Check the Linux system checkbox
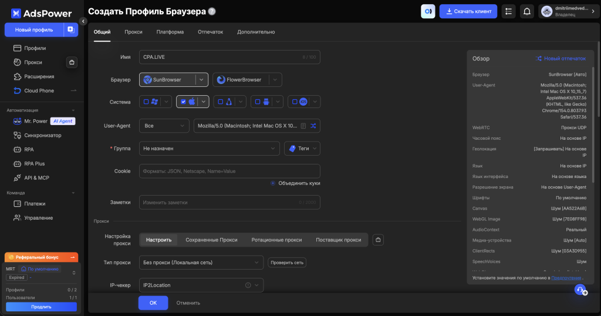The width and height of the screenshot is (601, 316). tap(221, 102)
